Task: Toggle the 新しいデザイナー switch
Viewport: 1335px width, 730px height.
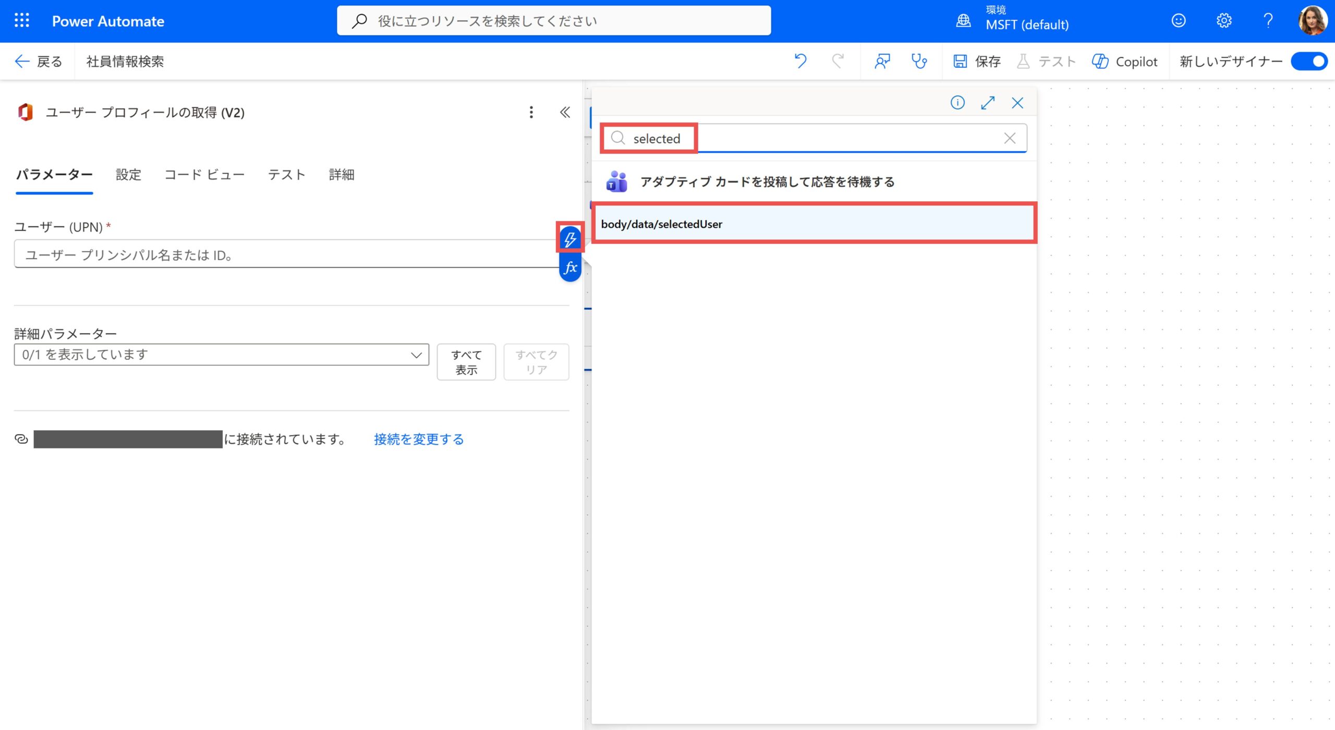Action: [x=1309, y=62]
